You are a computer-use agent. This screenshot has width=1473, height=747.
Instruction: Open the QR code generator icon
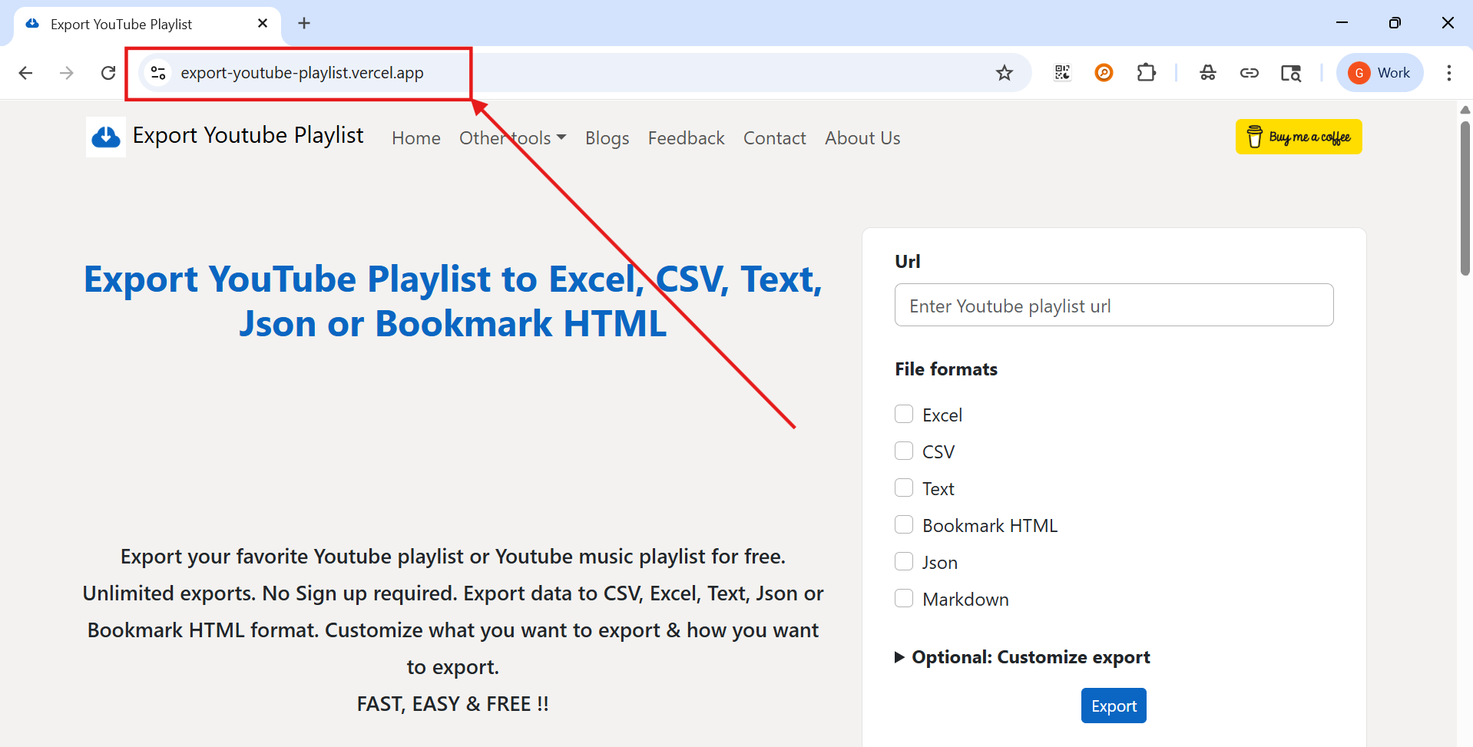1062,72
